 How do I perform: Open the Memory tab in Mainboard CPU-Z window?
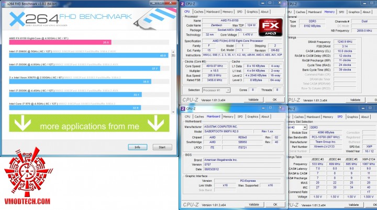tap(228, 116)
